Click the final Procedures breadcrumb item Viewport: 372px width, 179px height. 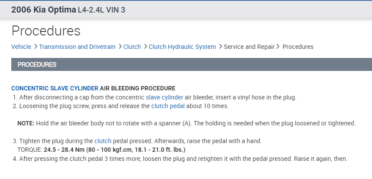[x=298, y=47]
